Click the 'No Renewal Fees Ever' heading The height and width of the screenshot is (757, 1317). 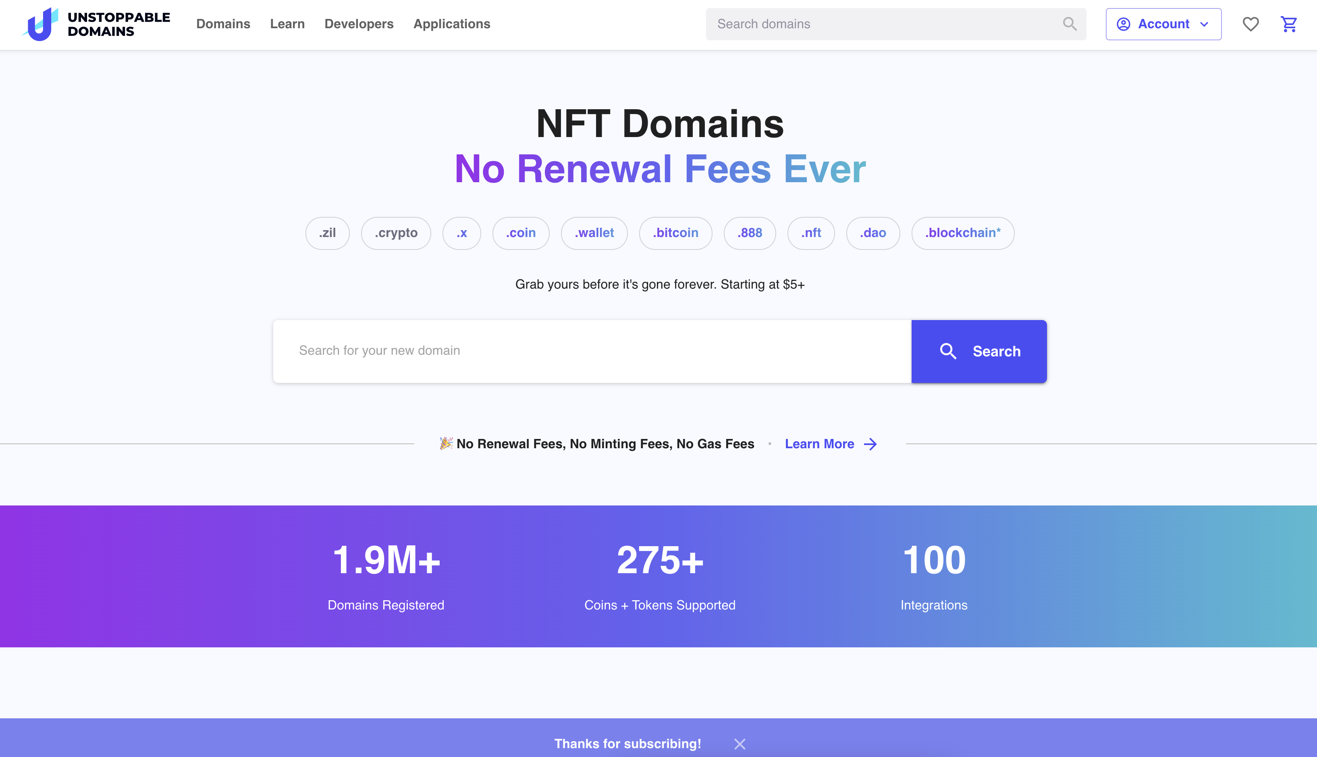(x=660, y=169)
